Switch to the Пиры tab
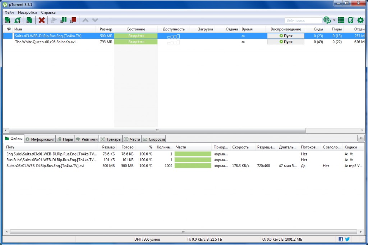368x245 pixels. click(x=65, y=139)
